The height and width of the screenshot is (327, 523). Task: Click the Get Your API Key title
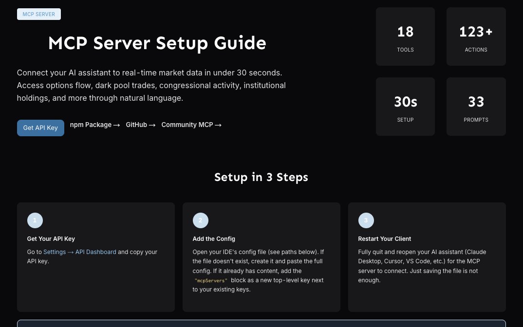(51, 238)
